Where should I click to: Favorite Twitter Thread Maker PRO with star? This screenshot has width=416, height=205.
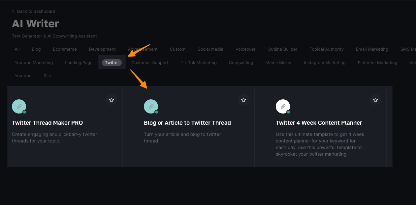112,100
